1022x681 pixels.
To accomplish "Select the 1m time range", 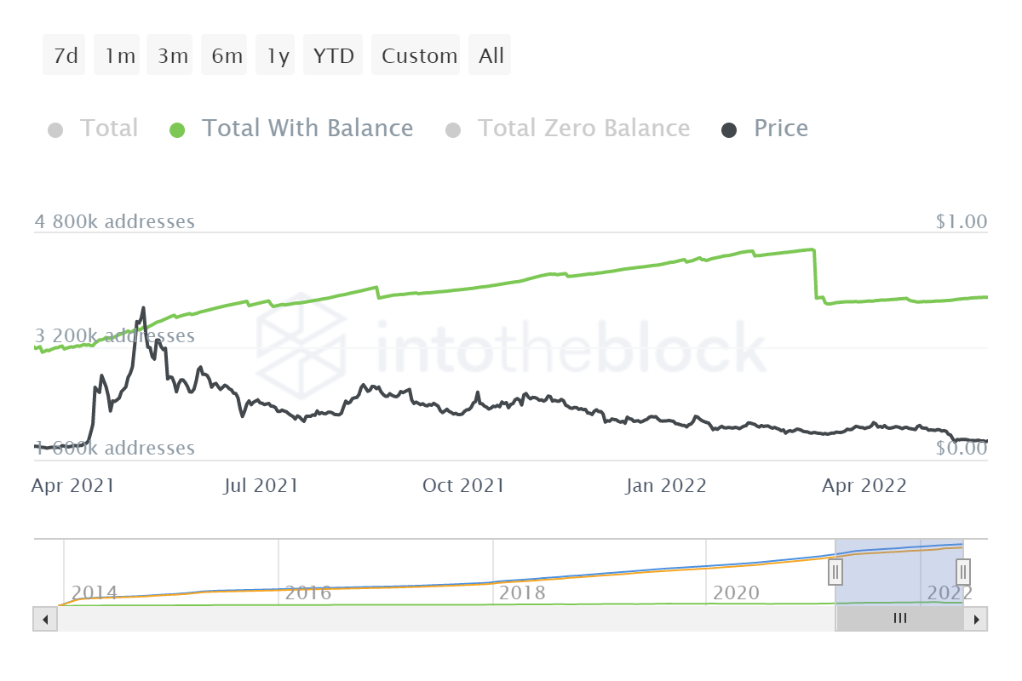I will pos(119,56).
